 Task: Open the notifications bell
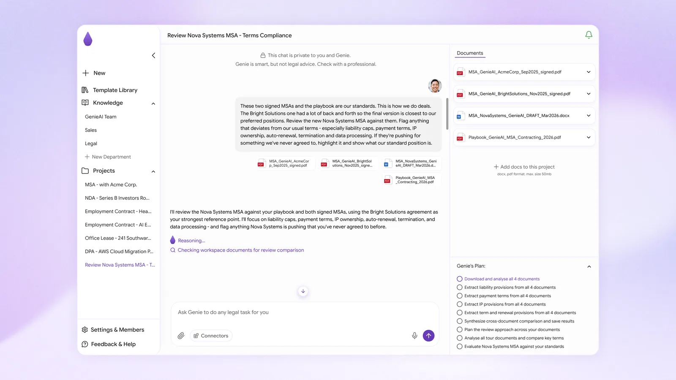[589, 35]
